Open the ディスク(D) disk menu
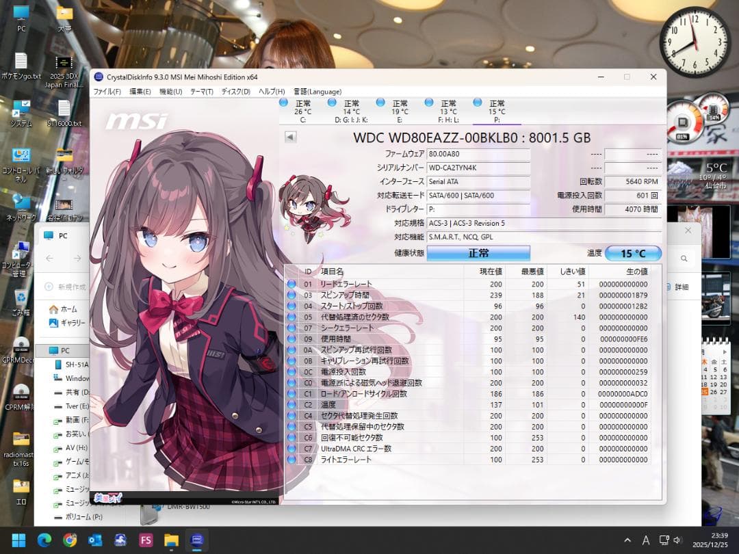This screenshot has width=739, height=554. pos(235,92)
